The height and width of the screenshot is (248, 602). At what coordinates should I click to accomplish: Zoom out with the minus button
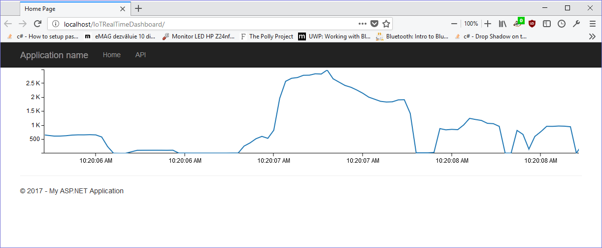[x=454, y=24]
